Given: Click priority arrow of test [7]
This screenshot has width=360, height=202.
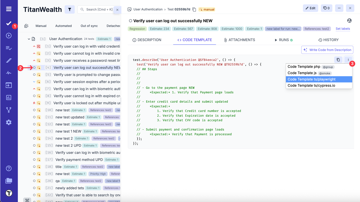Looking at the screenshot, I should click(x=34, y=89).
